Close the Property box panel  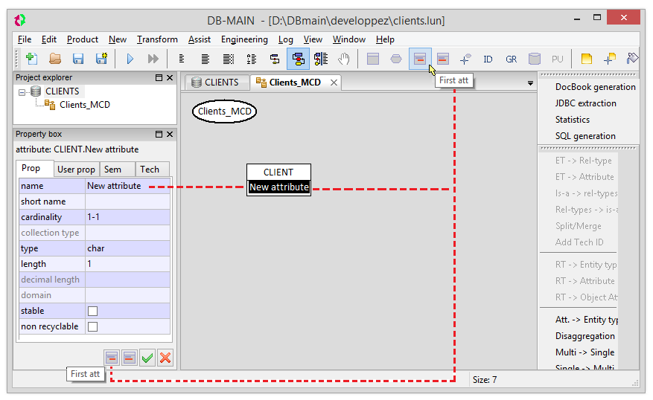pos(170,135)
